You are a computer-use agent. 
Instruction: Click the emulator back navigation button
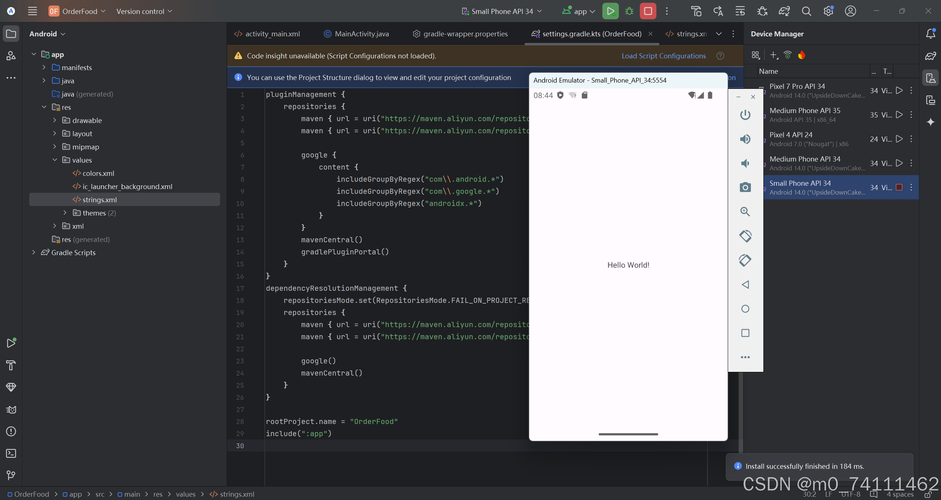coord(745,285)
